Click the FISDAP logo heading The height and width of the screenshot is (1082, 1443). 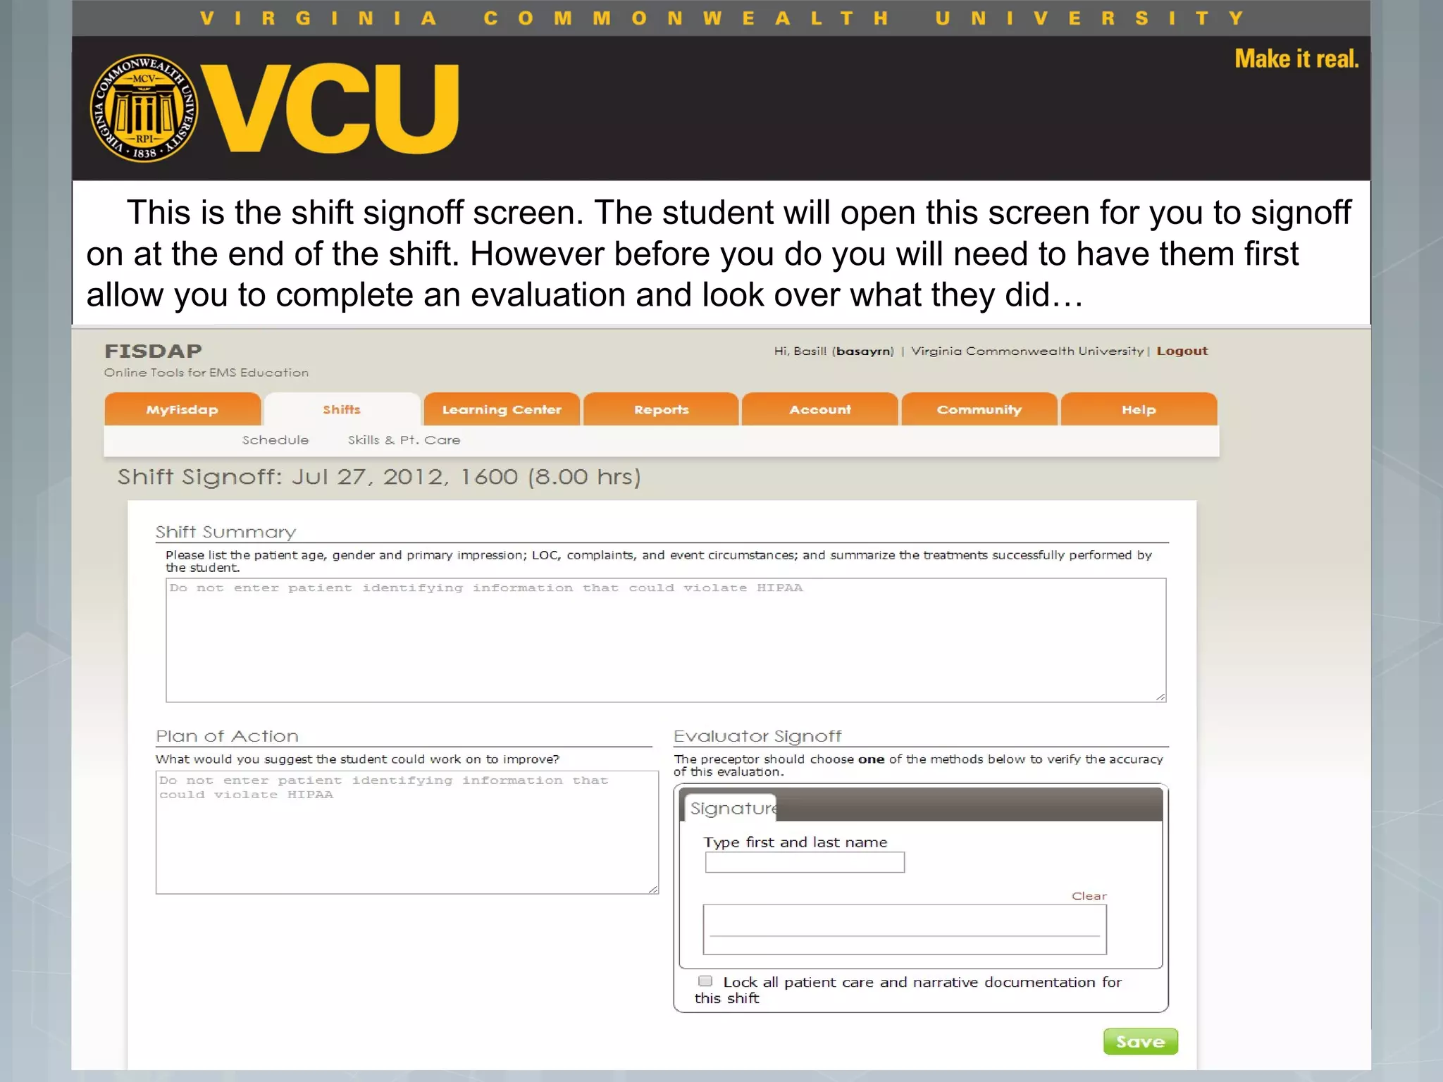tap(153, 351)
